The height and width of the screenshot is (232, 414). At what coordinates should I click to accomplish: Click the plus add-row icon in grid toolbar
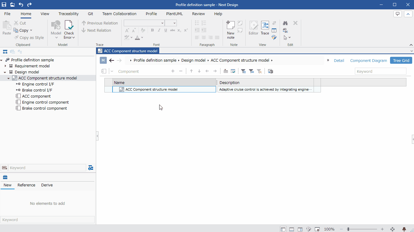point(173,71)
